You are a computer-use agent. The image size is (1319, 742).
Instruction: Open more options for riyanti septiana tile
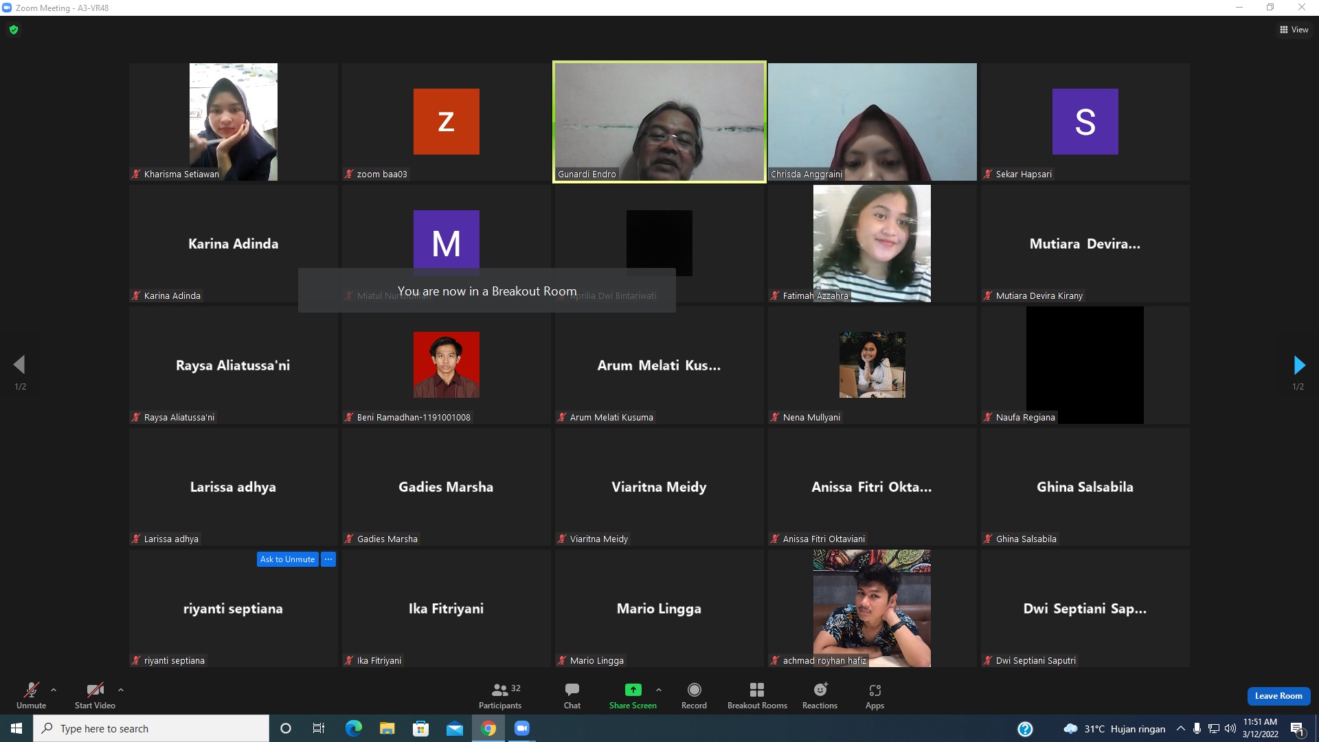pos(328,559)
